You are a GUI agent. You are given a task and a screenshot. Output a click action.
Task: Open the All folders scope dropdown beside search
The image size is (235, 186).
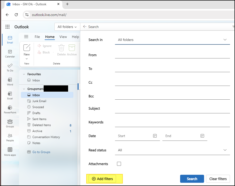67,27
